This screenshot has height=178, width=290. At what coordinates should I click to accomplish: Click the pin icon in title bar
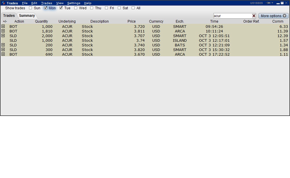pyautogui.click(x=268, y=3)
